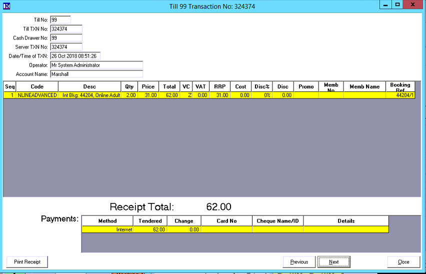Close the transaction window with Close button
Viewport: 426px width, 274px height.
(403, 262)
